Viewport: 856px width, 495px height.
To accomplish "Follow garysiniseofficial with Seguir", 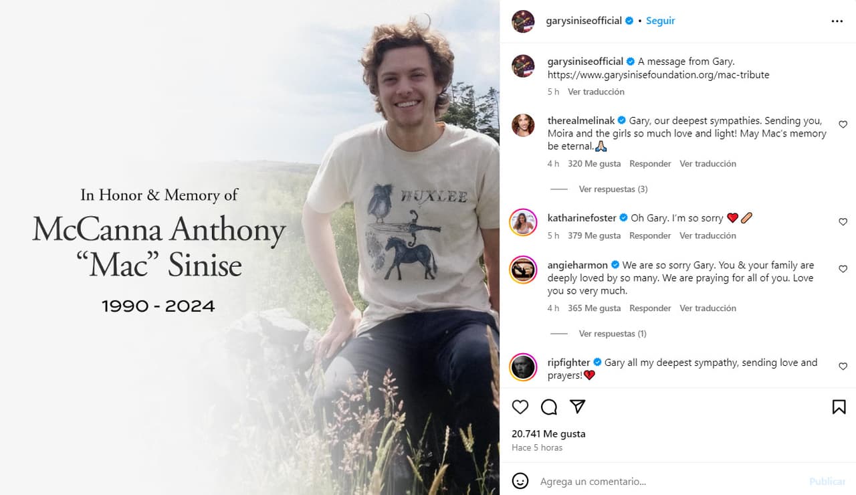I will pyautogui.click(x=660, y=21).
